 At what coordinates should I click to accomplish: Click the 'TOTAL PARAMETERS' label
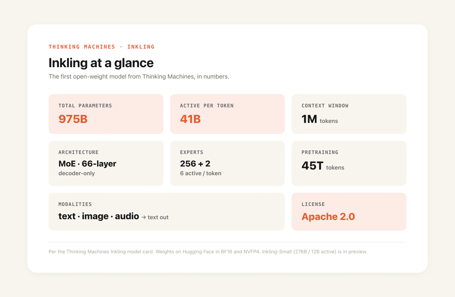coord(85,106)
